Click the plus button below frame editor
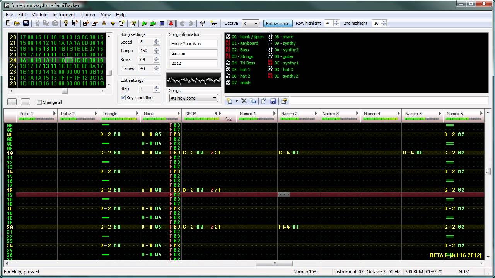The height and width of the screenshot is (278, 495). click(12, 102)
